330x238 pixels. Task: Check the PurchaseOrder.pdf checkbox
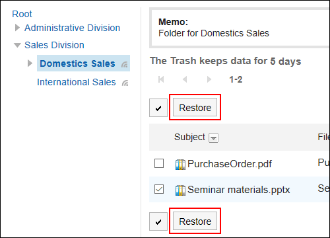(159, 163)
